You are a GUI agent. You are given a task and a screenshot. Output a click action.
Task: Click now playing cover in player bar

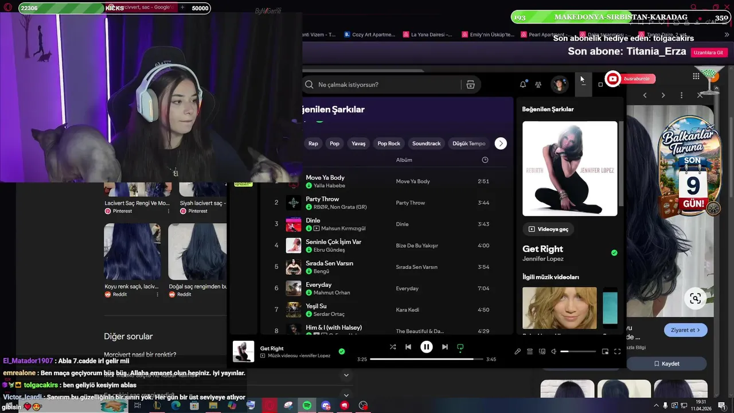243,352
